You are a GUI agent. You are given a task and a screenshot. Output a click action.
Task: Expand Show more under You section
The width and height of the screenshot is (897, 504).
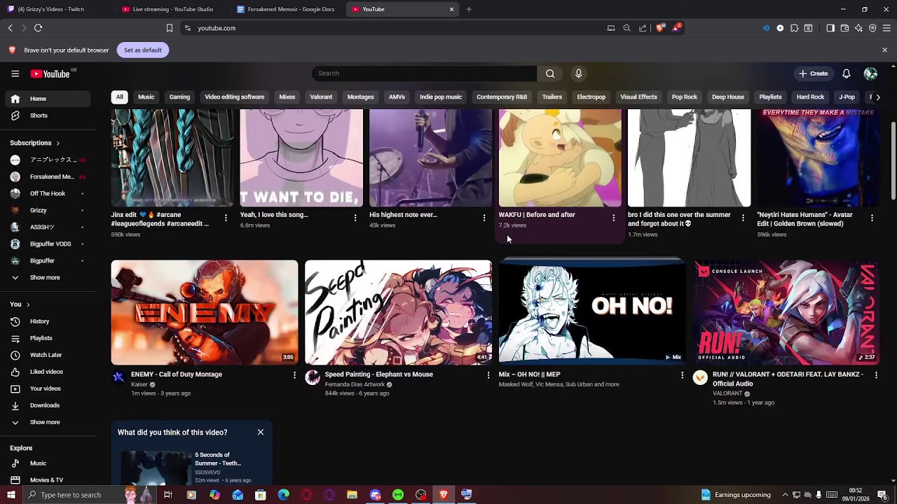pos(48,422)
